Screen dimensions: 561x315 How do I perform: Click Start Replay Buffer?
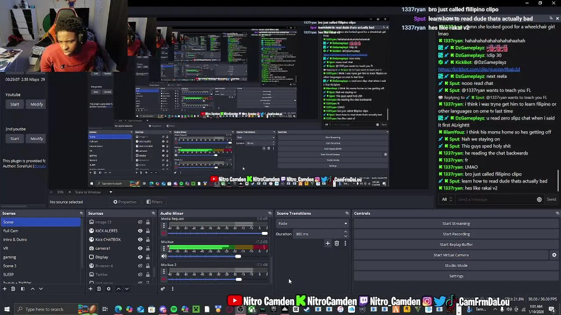(x=456, y=245)
